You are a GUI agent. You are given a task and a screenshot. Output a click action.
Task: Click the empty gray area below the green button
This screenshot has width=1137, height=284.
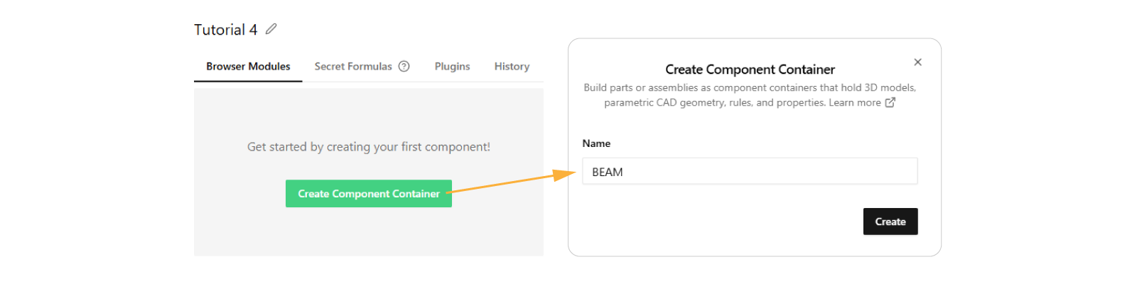coord(368,233)
